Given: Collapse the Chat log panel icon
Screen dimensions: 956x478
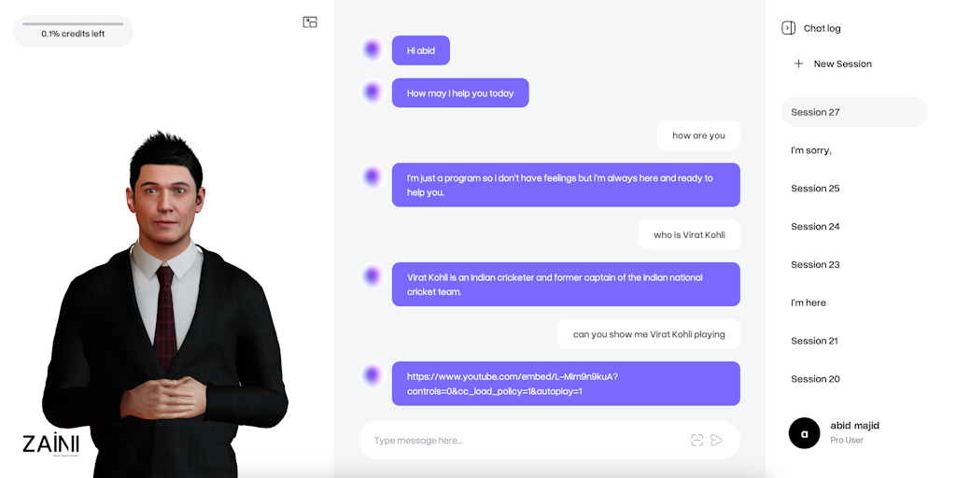Looking at the screenshot, I should click(788, 28).
